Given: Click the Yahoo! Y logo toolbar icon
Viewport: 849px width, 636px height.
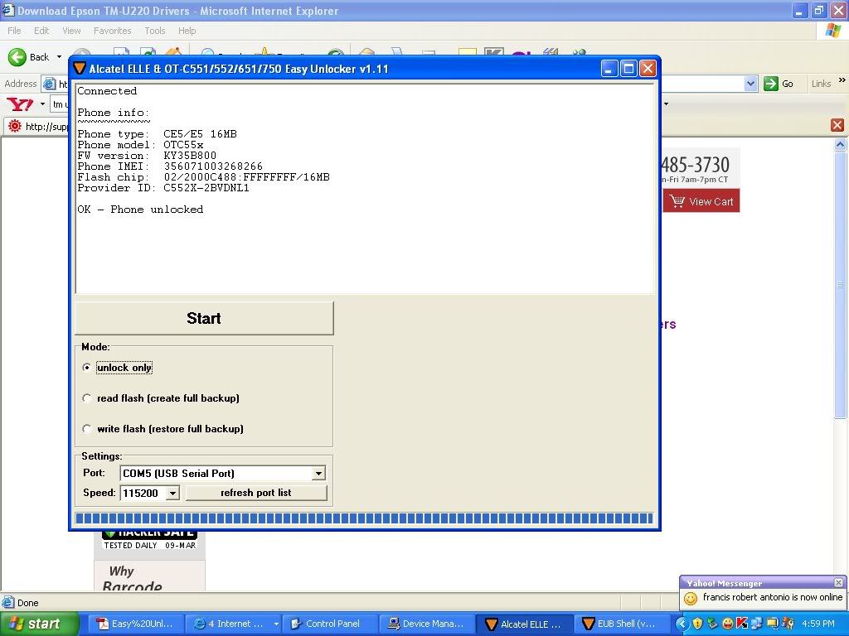Looking at the screenshot, I should click(x=20, y=104).
